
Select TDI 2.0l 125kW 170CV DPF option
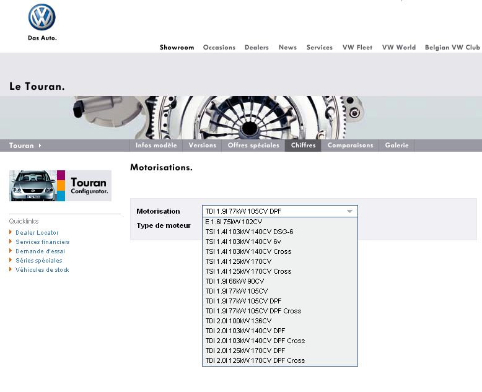point(280,351)
